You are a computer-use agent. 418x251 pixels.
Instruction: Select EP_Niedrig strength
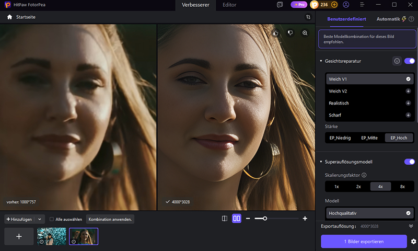tap(340, 138)
